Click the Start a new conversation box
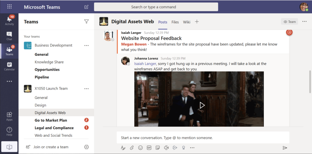Screen dimensions: 312x154 [x=203, y=138]
